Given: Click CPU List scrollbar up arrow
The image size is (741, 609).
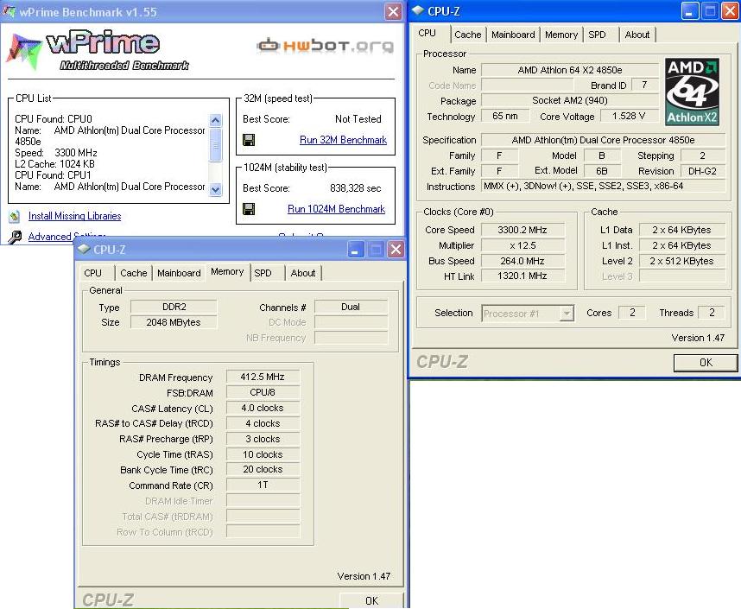Looking at the screenshot, I should (216, 120).
